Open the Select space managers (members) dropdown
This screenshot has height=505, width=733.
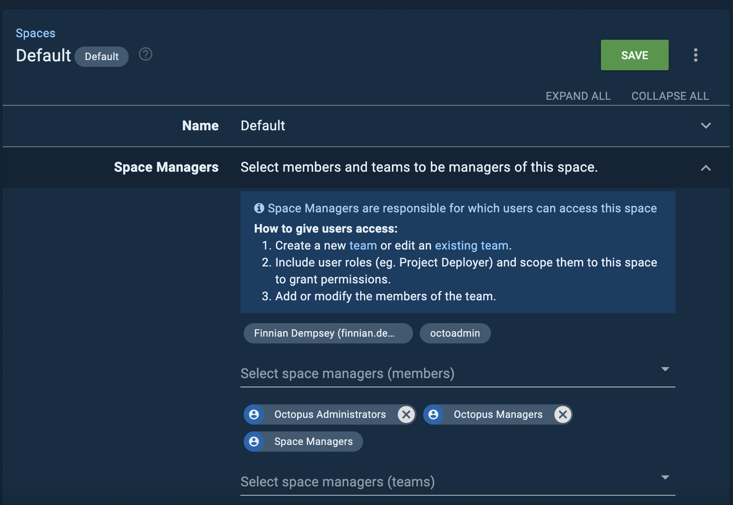tap(666, 369)
